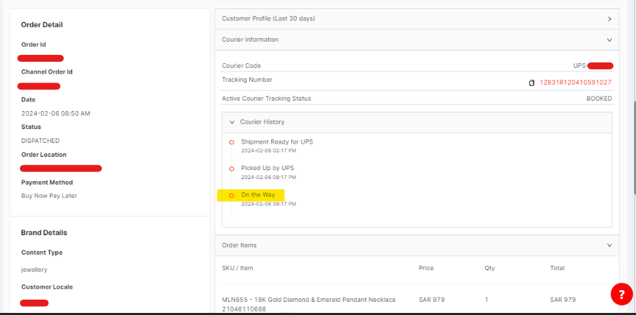Click the Qty column header
The width and height of the screenshot is (636, 315).
pyautogui.click(x=490, y=268)
